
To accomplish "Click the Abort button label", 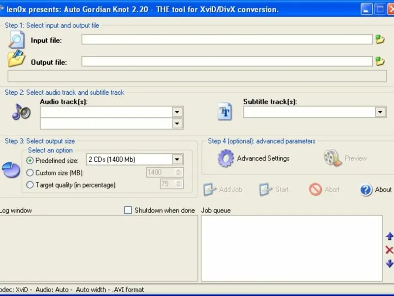I will (x=332, y=189).
